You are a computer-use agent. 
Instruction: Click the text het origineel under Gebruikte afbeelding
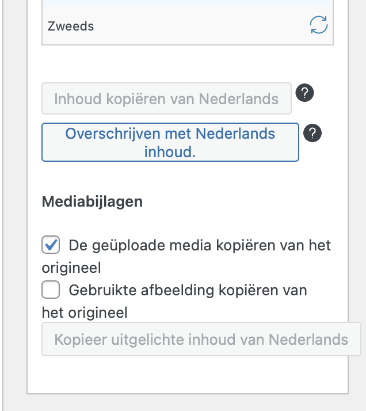tap(85, 313)
